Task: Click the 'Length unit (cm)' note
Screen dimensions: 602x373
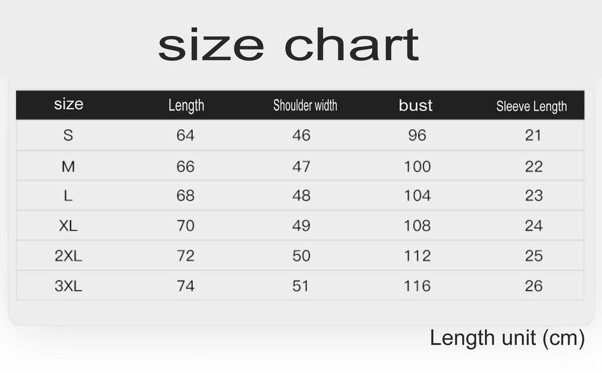Action: click(x=507, y=338)
